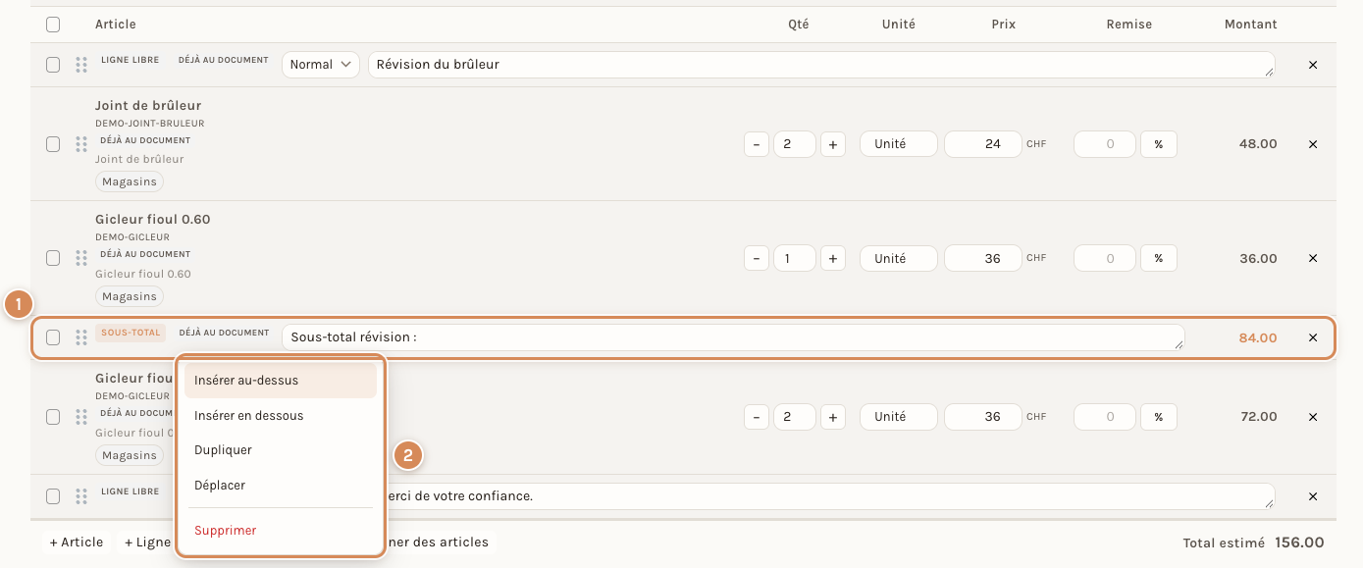Viewport: 1363px width, 568px height.
Task: Click the price field showing 24
Action: [983, 144]
